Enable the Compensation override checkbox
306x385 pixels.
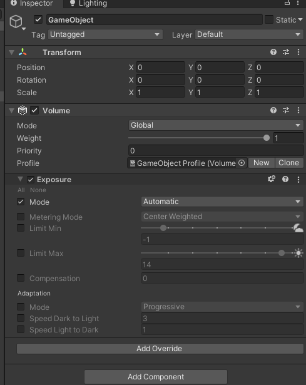21,278
